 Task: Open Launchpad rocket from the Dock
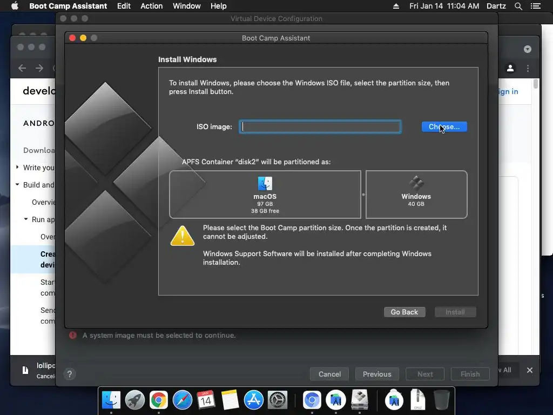pos(134,400)
